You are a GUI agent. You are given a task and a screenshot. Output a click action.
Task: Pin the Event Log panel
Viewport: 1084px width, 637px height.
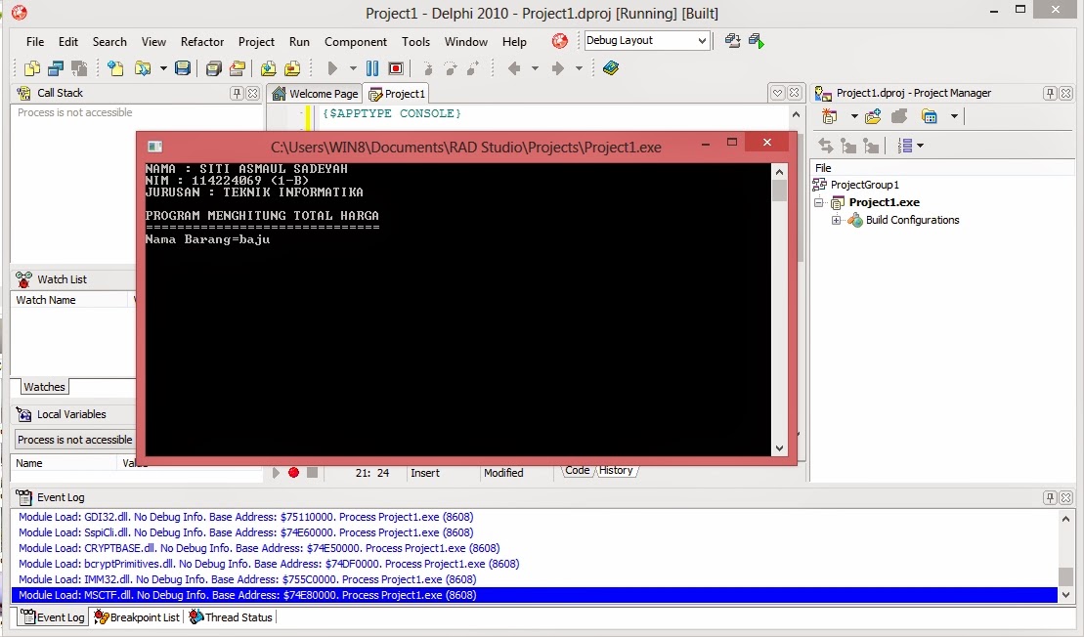coord(1049,497)
